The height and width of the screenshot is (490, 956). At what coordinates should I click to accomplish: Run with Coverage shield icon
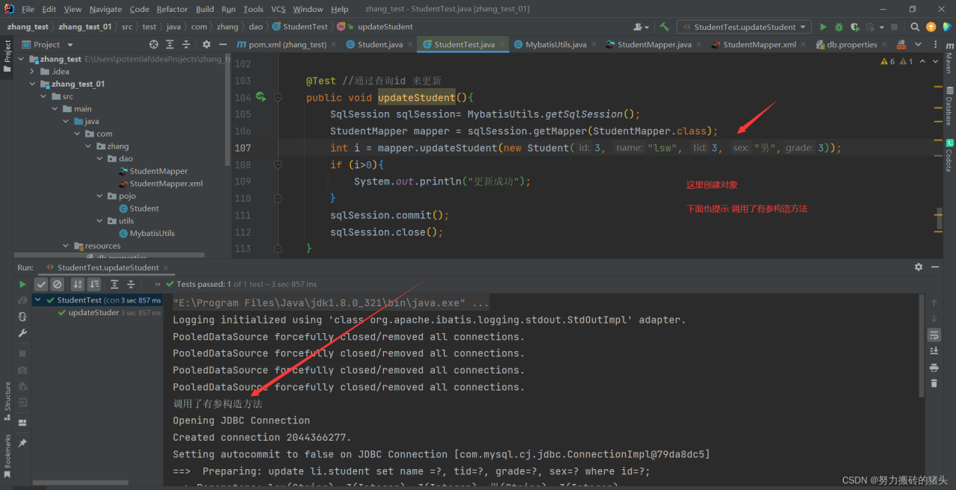854,27
